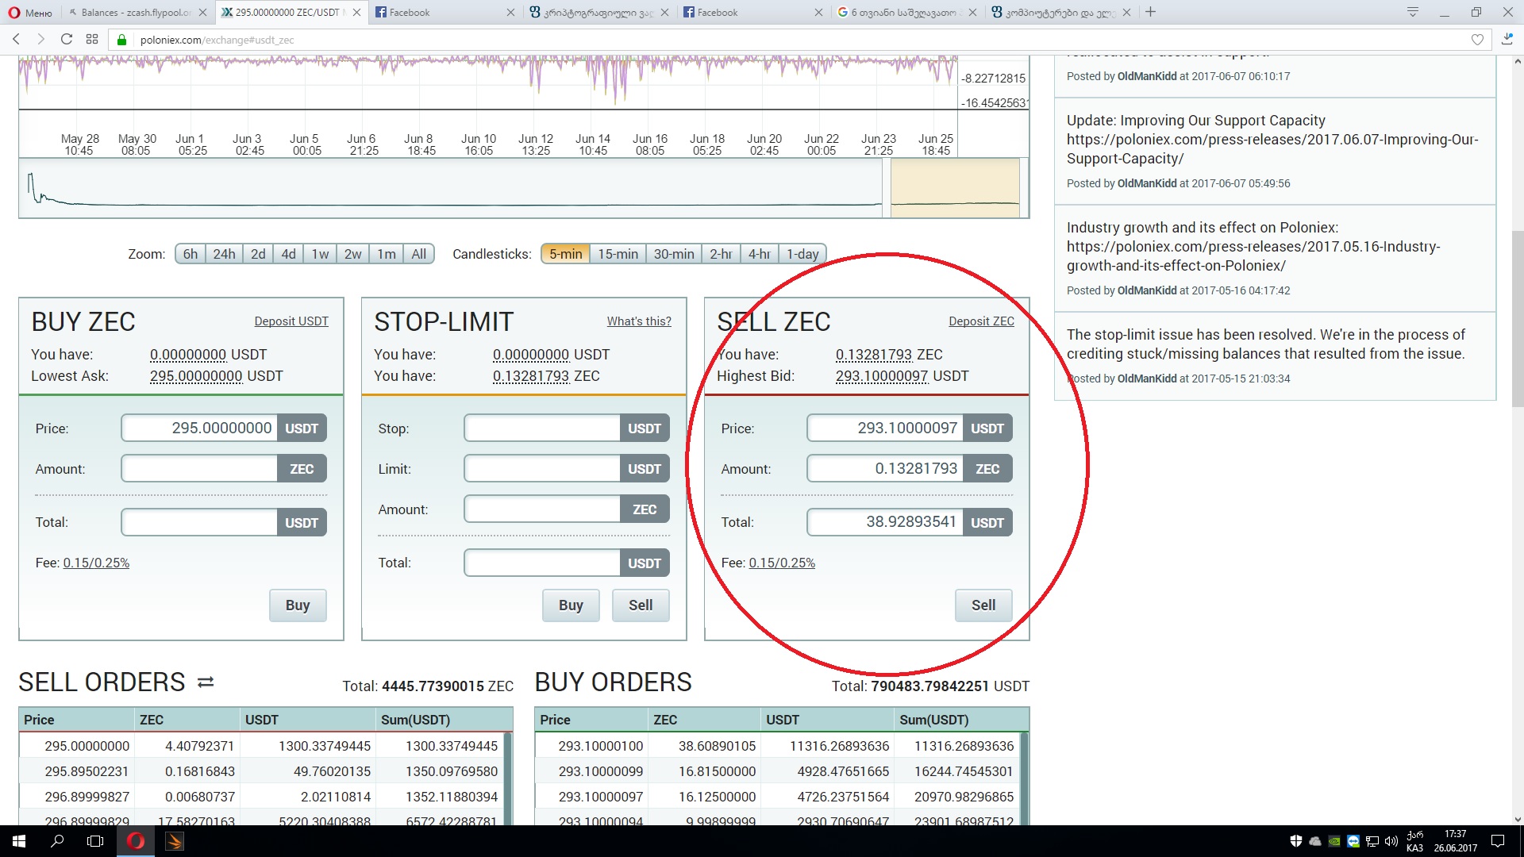Click What's this? link in Stop-Limit

638,321
